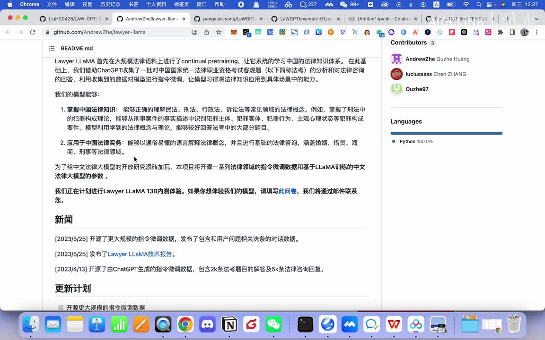Close the LiuHC0428/LAW-GPT tab
The width and height of the screenshot is (545, 340).
click(106, 19)
